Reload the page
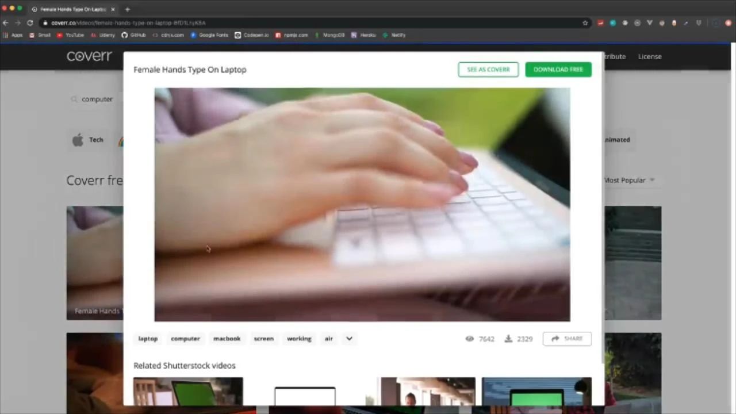The image size is (736, 414). point(30,23)
